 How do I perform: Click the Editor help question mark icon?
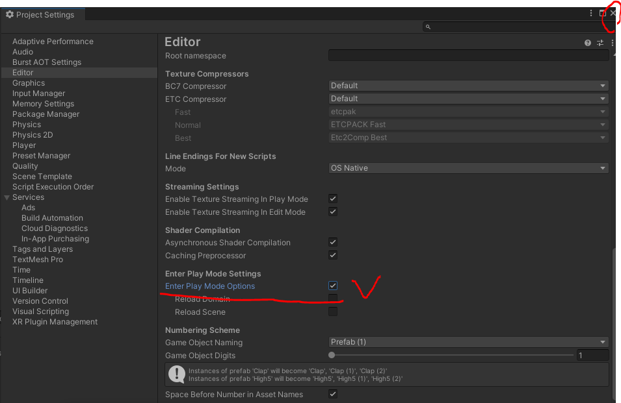pyautogui.click(x=588, y=43)
